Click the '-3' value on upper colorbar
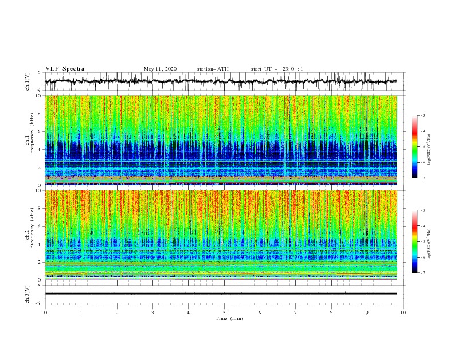 pyautogui.click(x=422, y=115)
